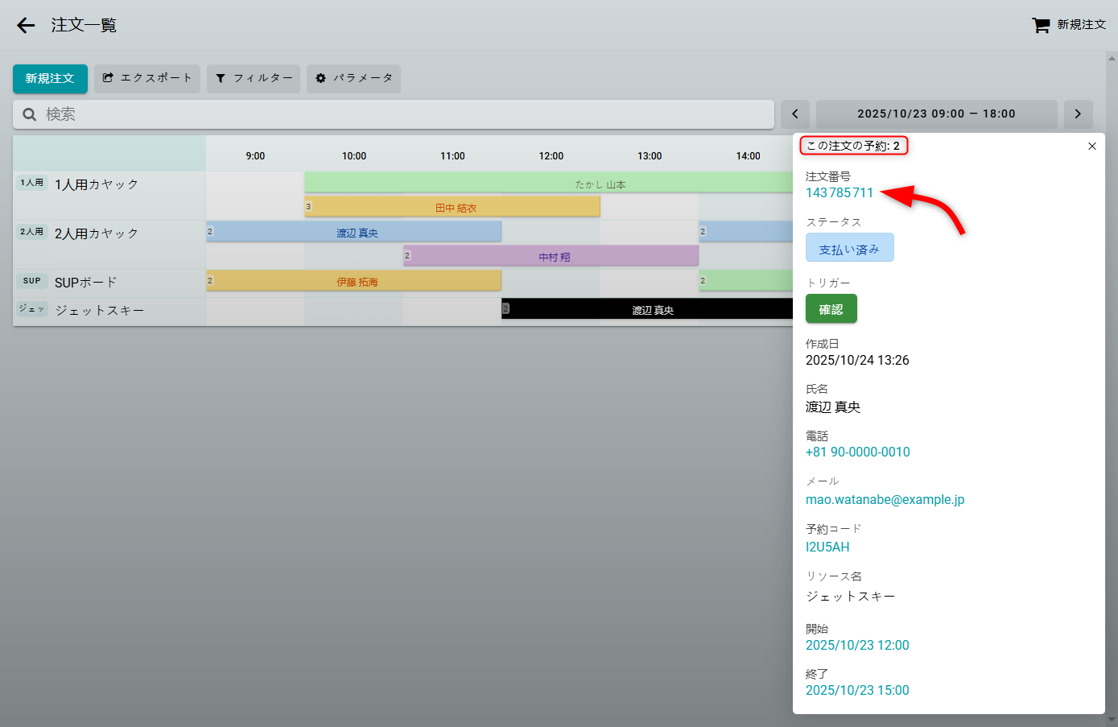Click the ジェットスキー resource name in panel
The height and width of the screenshot is (727, 1118).
(x=851, y=597)
